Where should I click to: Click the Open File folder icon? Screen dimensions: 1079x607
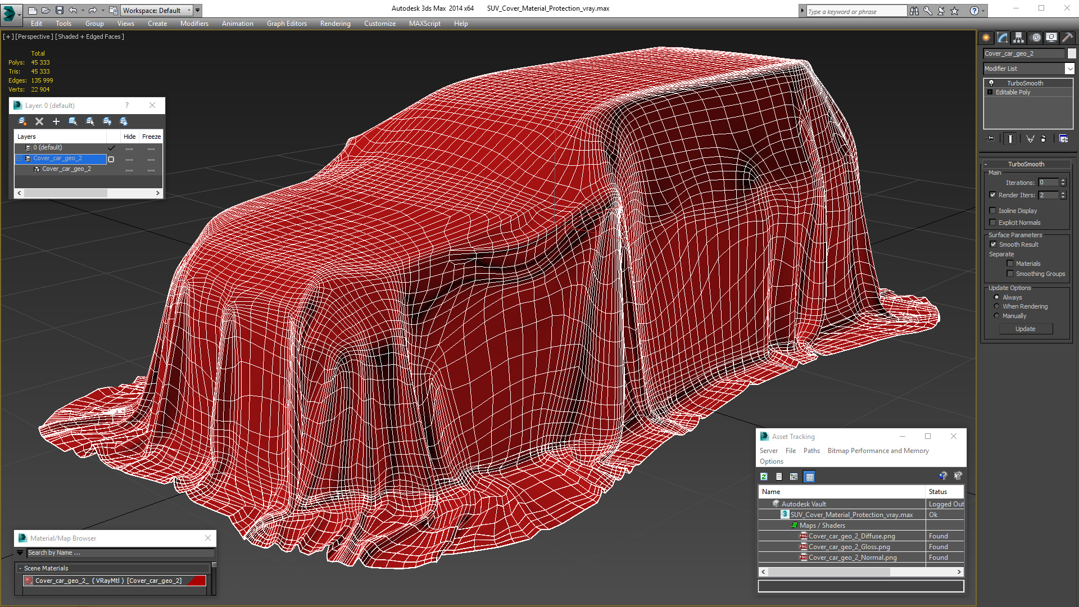pos(46,10)
